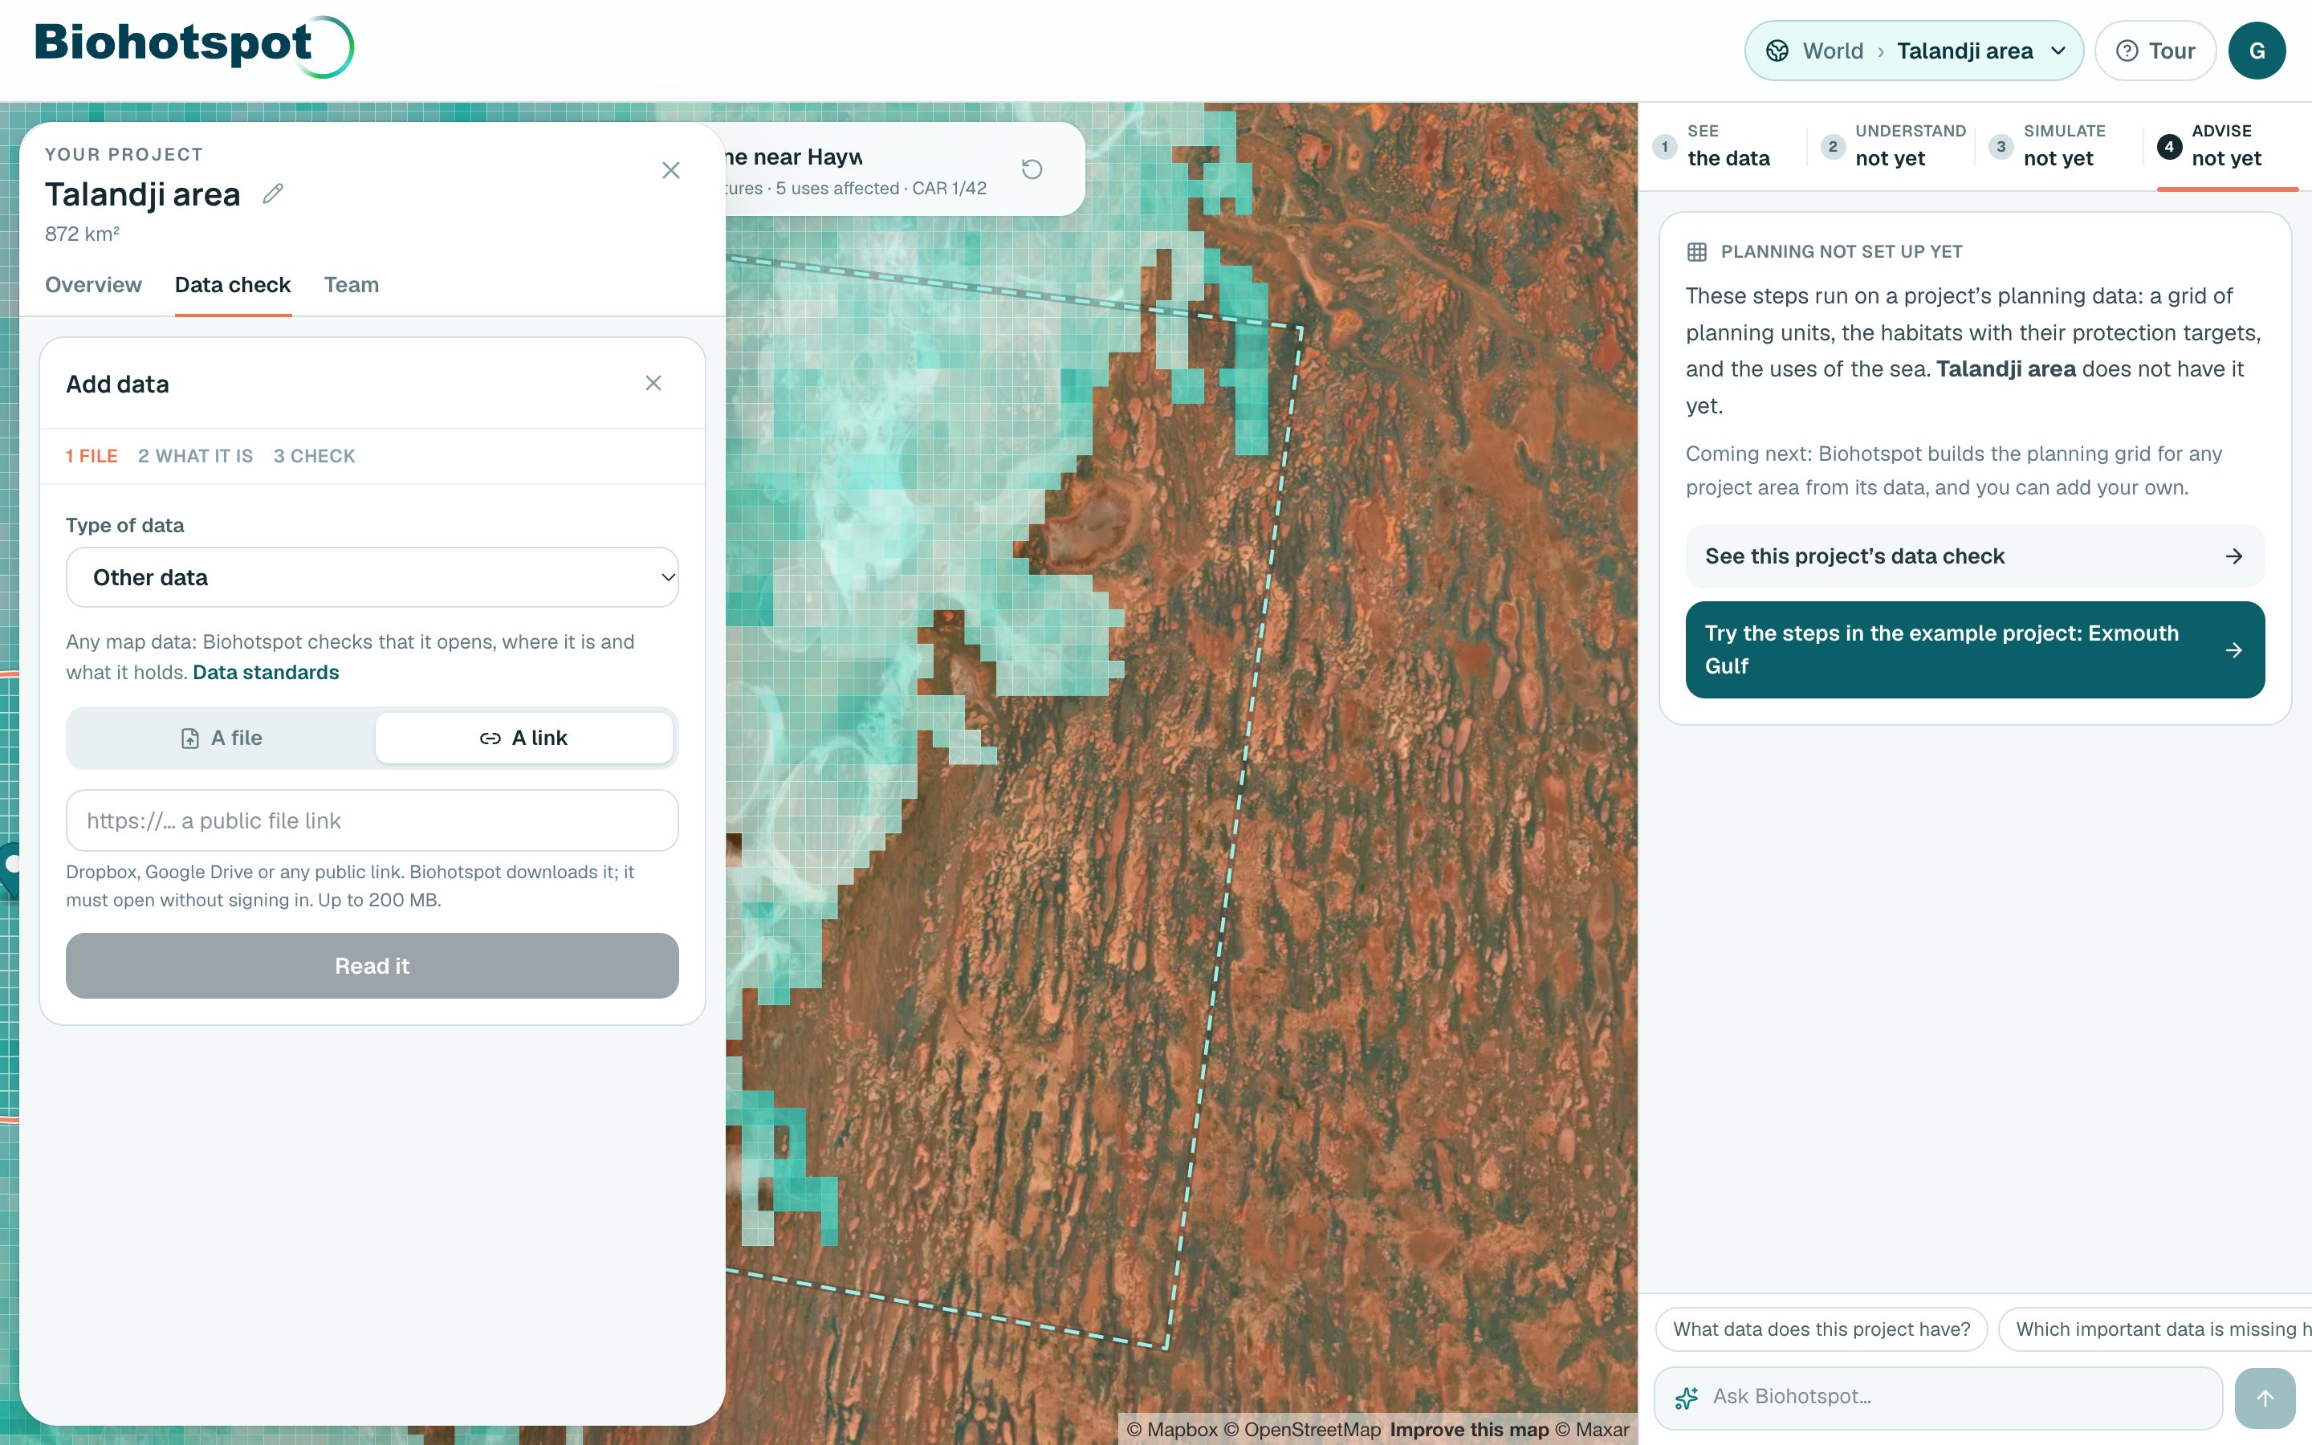The width and height of the screenshot is (2312, 1445).
Task: Click the Read it button
Action: [372, 967]
